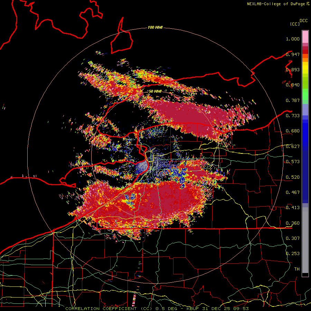The image size is (311, 311).
Task: Click the 50 NMI range ring label
Action: [155, 91]
